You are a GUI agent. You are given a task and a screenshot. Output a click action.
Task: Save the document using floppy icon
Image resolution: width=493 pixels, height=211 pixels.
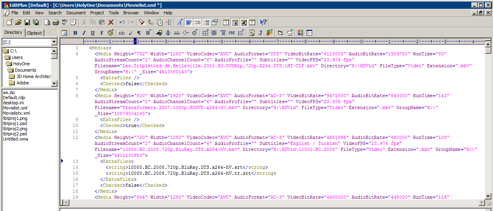pos(27,22)
